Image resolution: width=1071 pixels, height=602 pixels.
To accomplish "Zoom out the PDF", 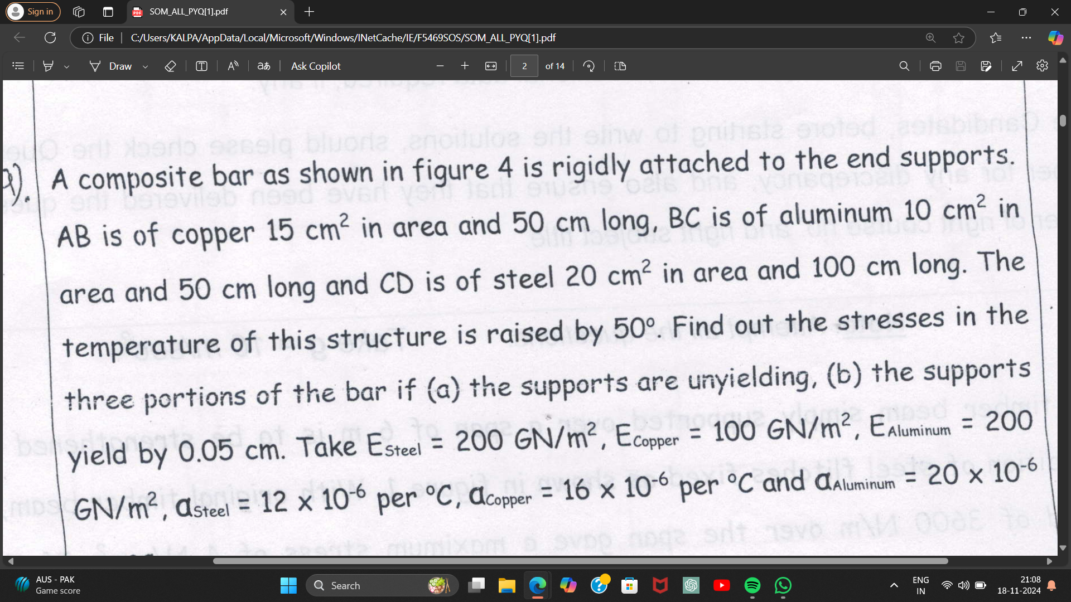I will click(x=440, y=66).
